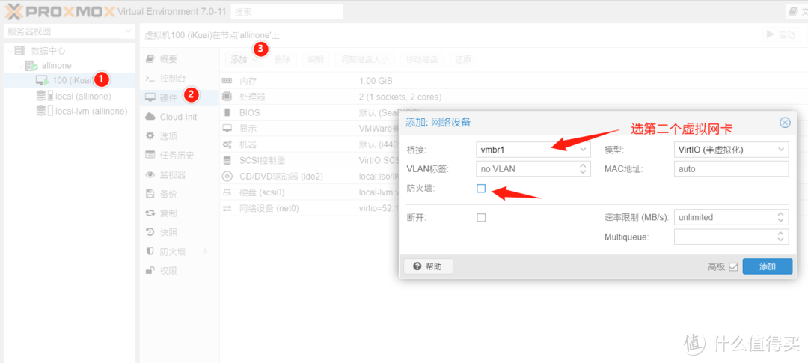Click the Proxmox logo

(59, 11)
